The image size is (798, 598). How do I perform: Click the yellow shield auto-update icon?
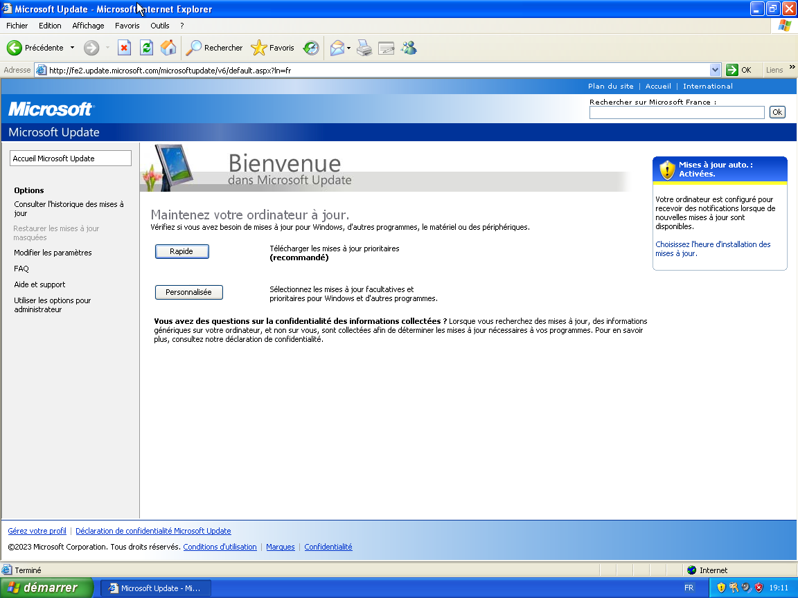pos(666,170)
